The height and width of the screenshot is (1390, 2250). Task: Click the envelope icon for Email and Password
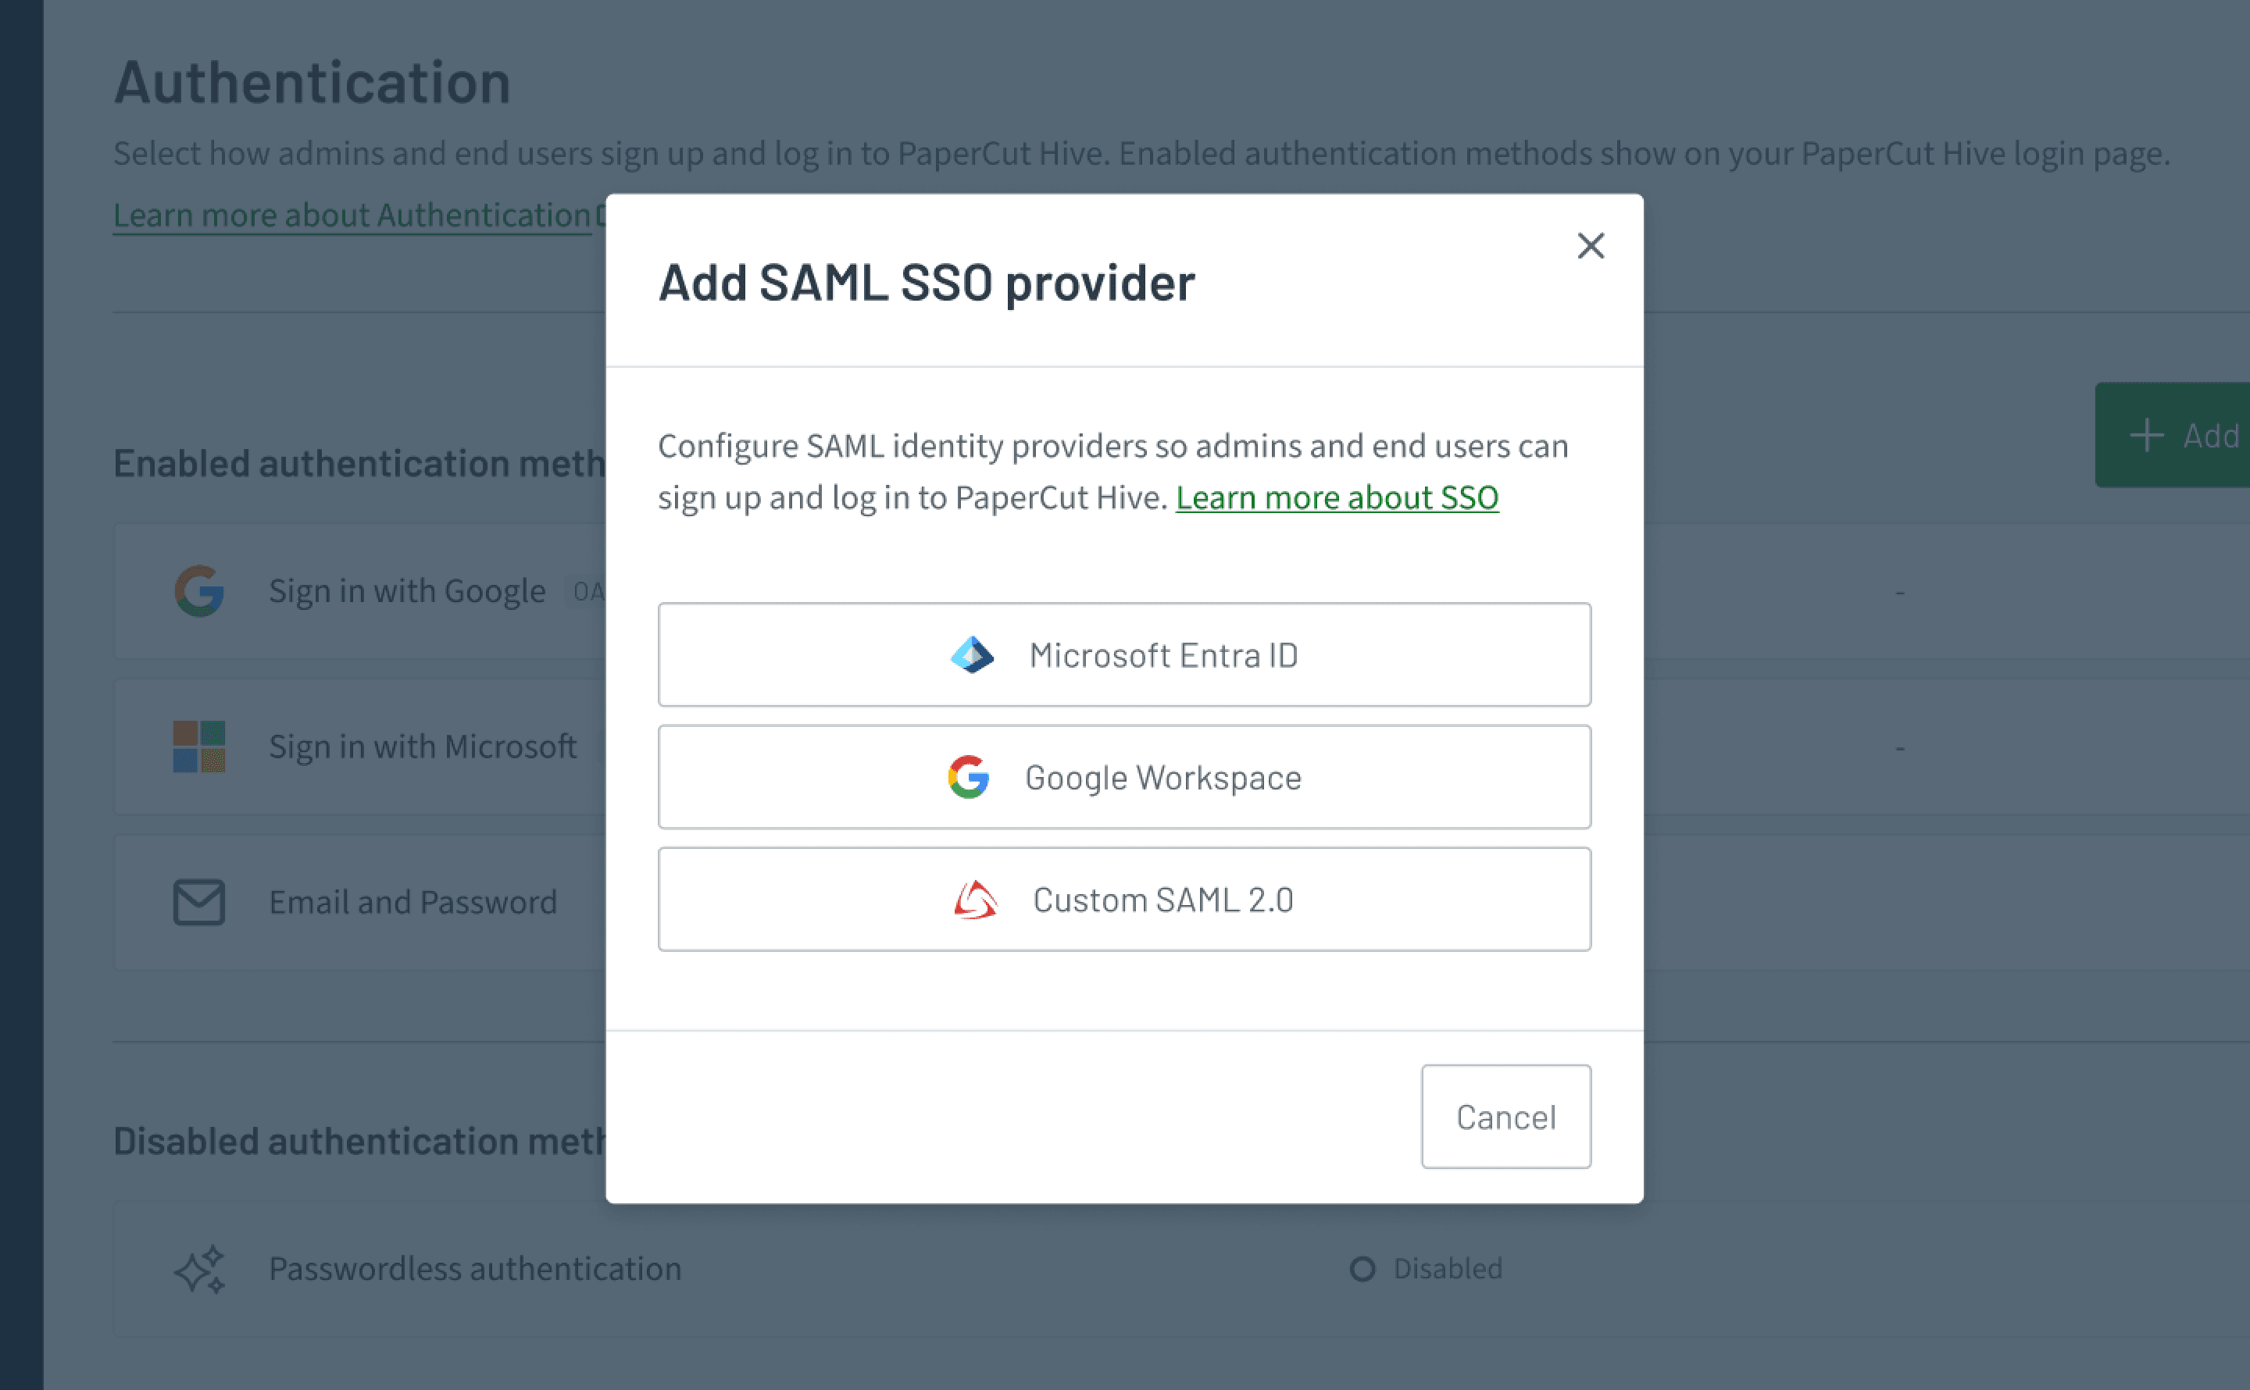(198, 902)
